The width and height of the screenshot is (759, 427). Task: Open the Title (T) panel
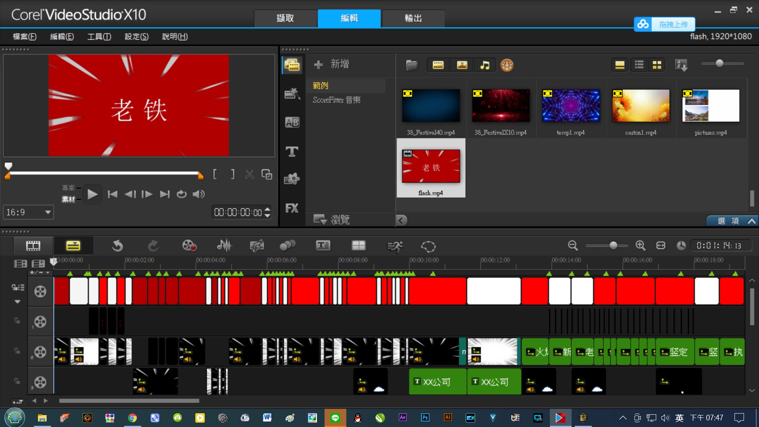click(292, 151)
